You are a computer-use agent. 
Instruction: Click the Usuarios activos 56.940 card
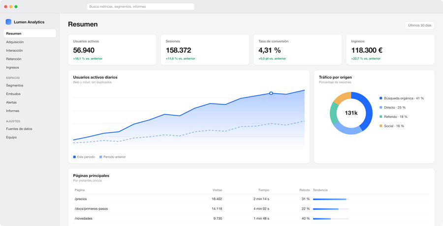tap(112, 50)
